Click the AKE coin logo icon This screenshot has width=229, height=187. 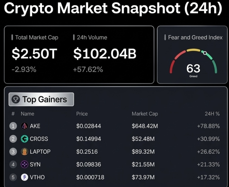coord(25,126)
